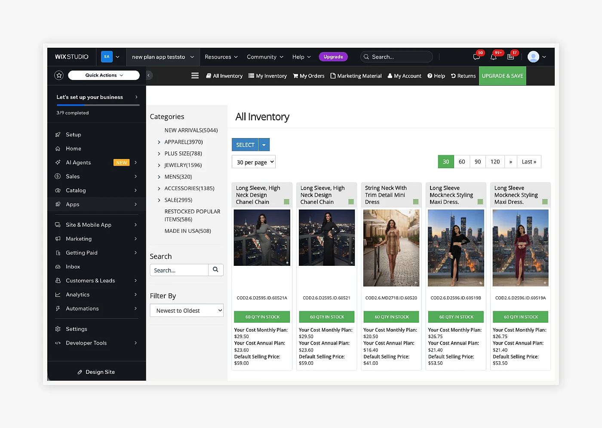The width and height of the screenshot is (602, 428).
Task: Open the Resources menu
Action: click(x=221, y=57)
